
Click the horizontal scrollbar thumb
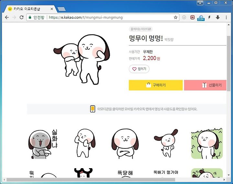pyautogui.click(x=91, y=180)
